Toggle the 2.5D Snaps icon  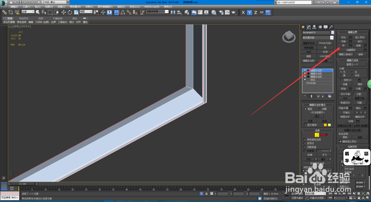116,12
